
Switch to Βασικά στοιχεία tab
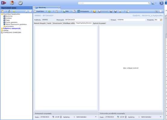40,23
